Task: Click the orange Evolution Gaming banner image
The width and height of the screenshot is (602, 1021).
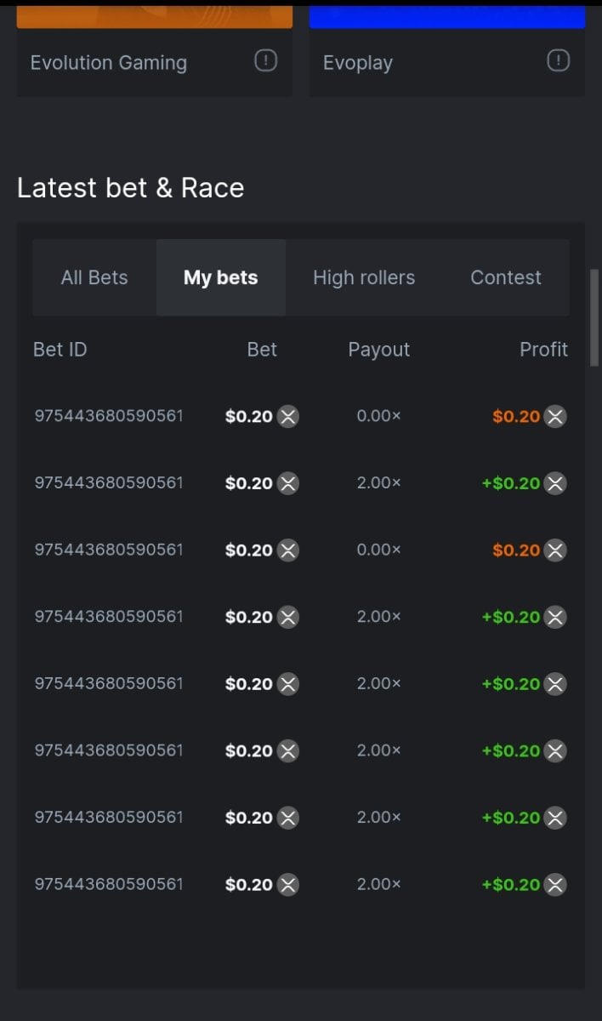Action: coord(155,15)
